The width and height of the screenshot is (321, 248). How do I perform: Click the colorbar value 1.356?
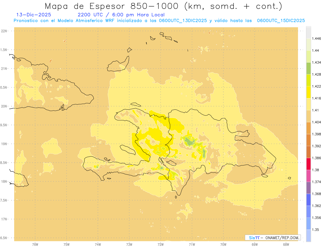click(x=316, y=218)
